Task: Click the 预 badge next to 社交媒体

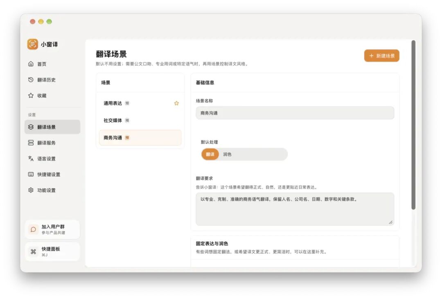Action: pos(127,120)
